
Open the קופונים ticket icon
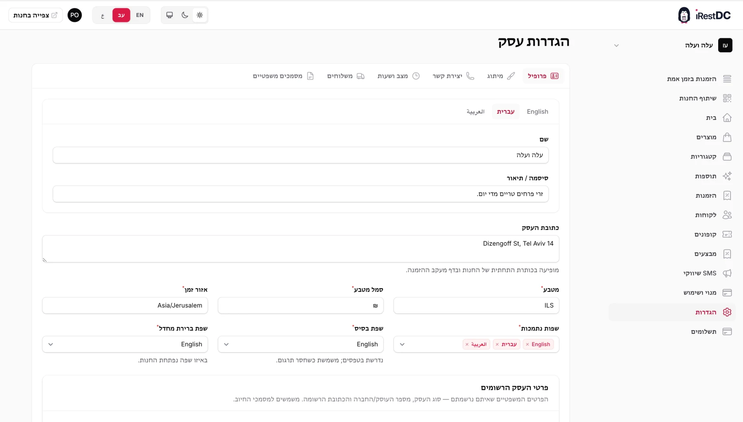click(x=727, y=234)
